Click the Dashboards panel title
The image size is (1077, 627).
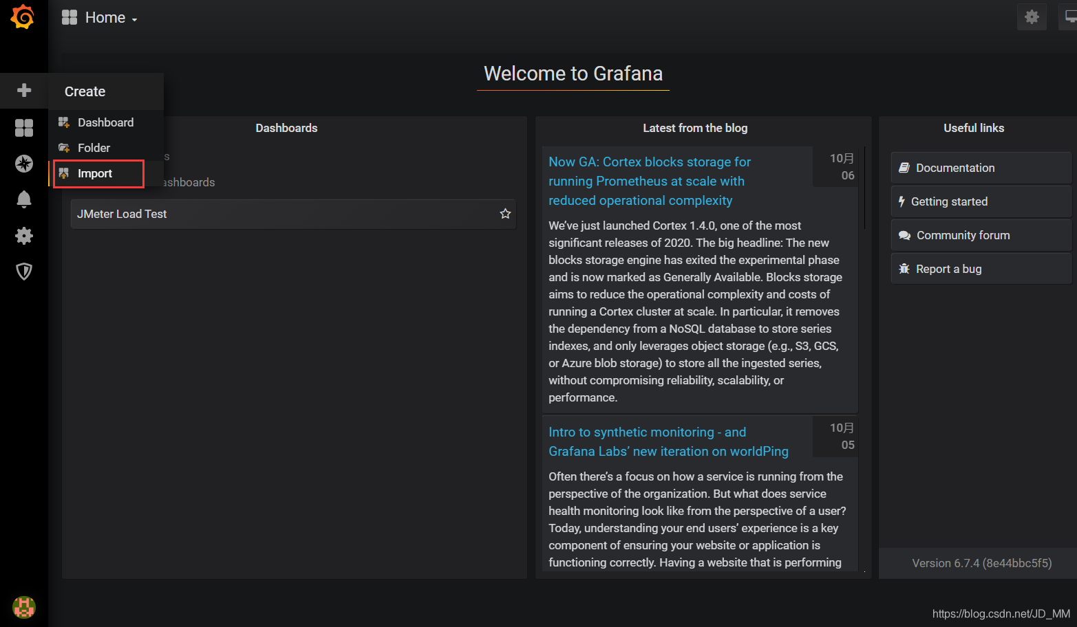pyautogui.click(x=286, y=128)
